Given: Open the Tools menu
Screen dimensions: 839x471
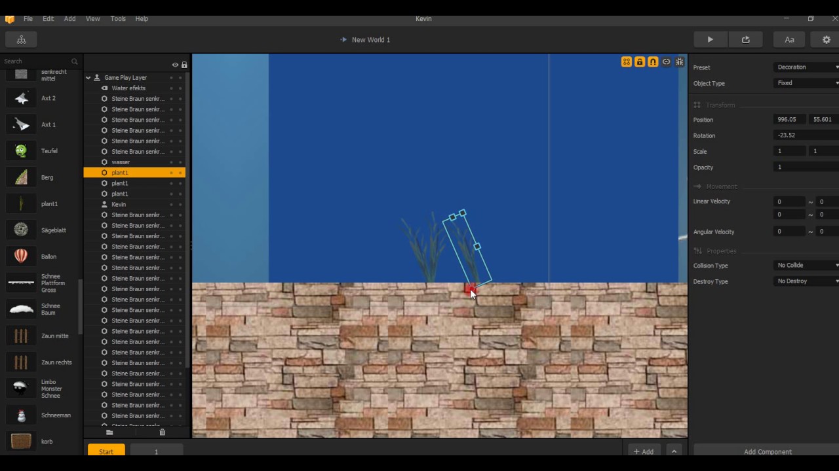Looking at the screenshot, I should click(118, 19).
